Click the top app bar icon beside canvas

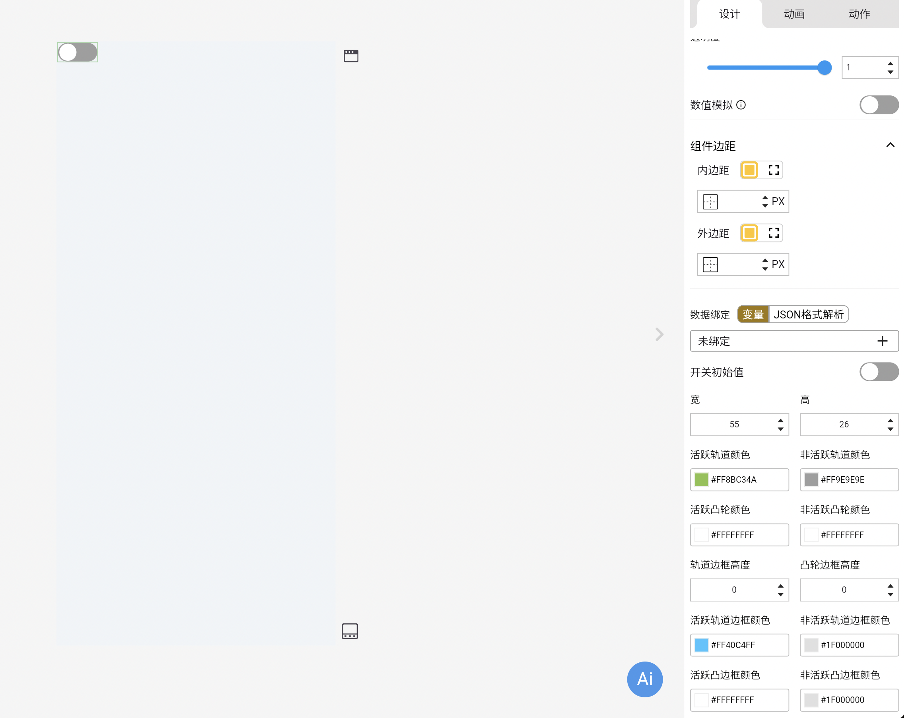pyautogui.click(x=351, y=56)
